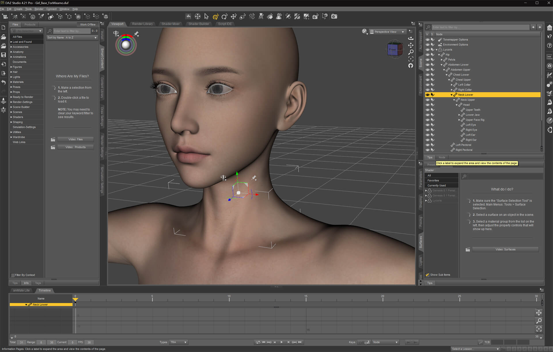Play the timeline animation
The height and width of the screenshot is (352, 553).
pyautogui.click(x=281, y=342)
